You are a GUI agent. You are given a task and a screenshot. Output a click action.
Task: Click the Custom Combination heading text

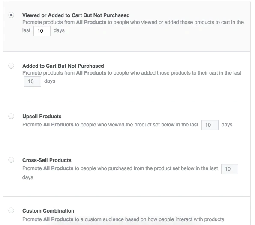(48, 211)
